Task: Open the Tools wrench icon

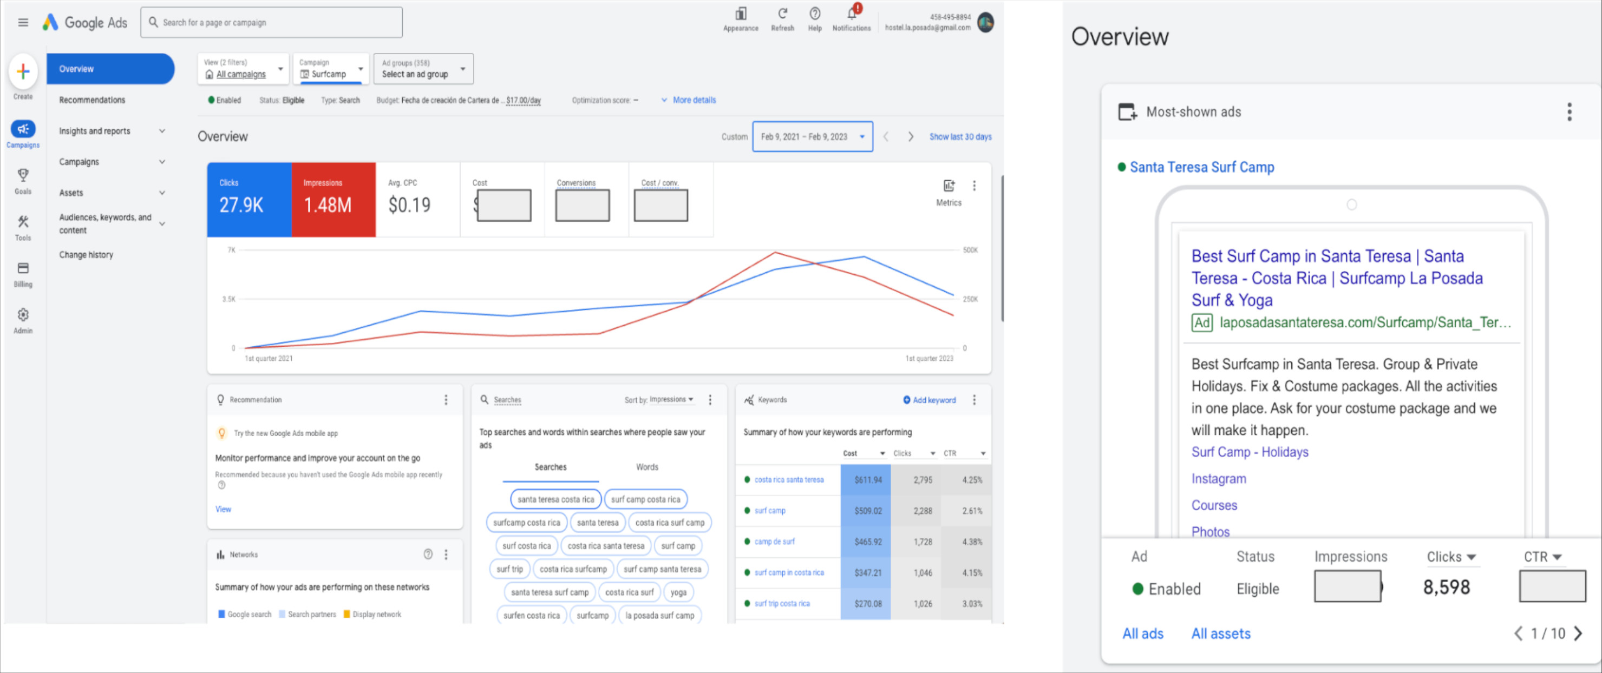Action: pos(23,222)
